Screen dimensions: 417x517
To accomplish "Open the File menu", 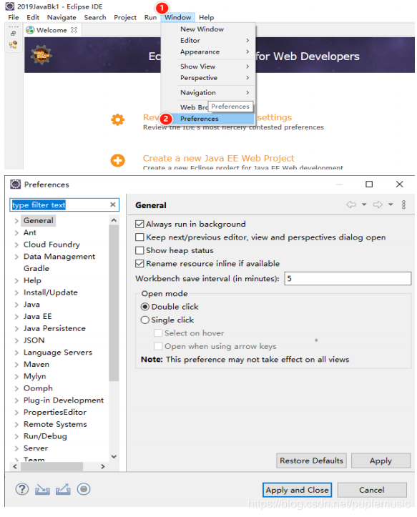I will pos(14,17).
